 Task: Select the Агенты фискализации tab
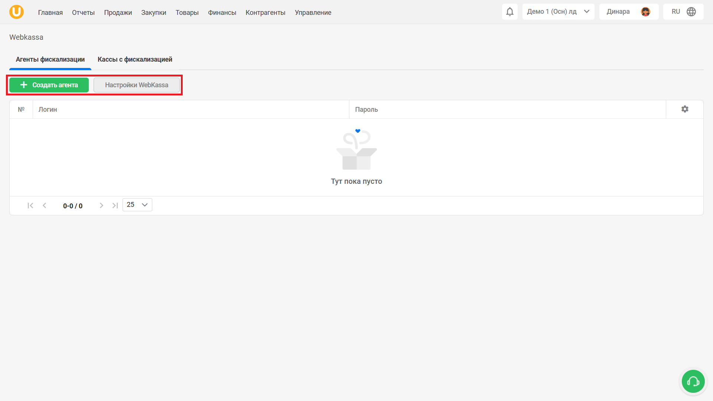pyautogui.click(x=50, y=59)
